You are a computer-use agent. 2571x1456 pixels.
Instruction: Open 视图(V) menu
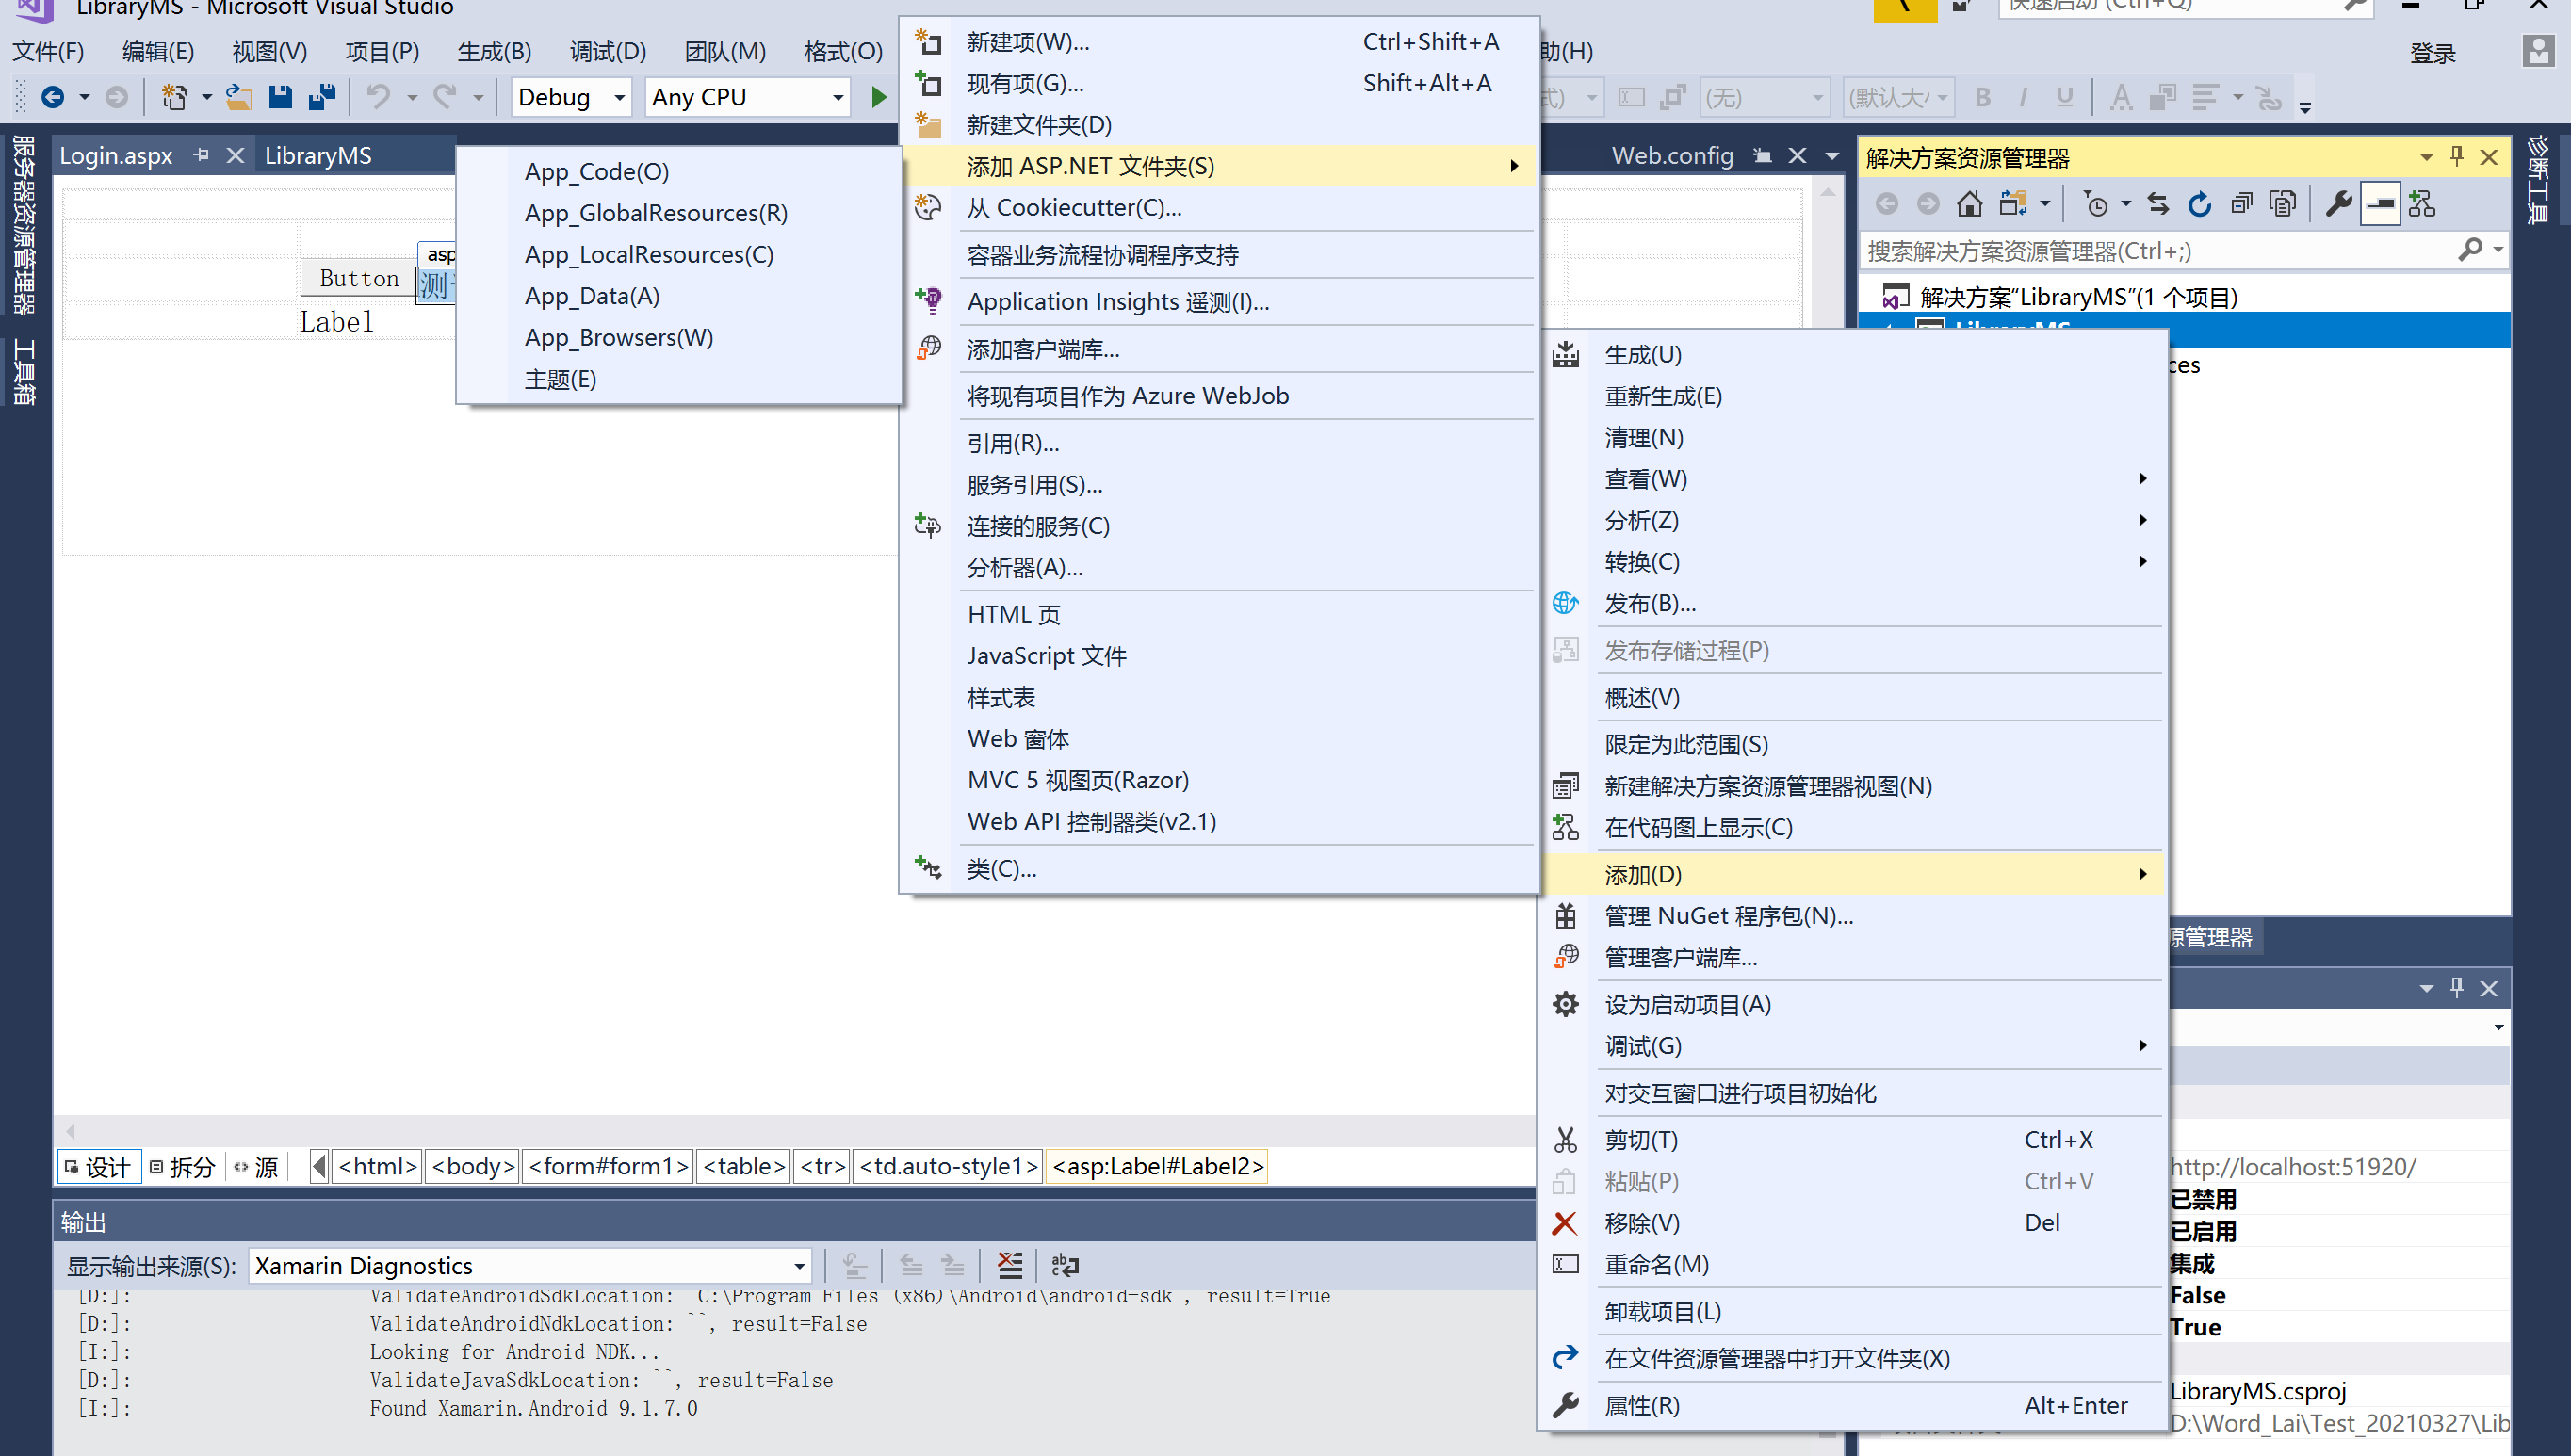point(269,51)
